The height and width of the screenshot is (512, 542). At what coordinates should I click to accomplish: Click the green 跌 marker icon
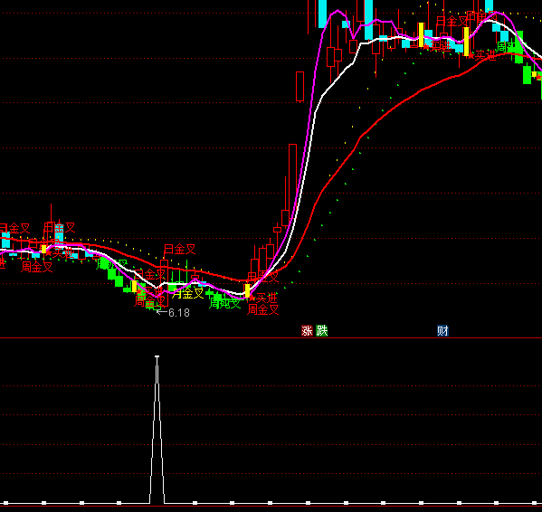tap(321, 330)
